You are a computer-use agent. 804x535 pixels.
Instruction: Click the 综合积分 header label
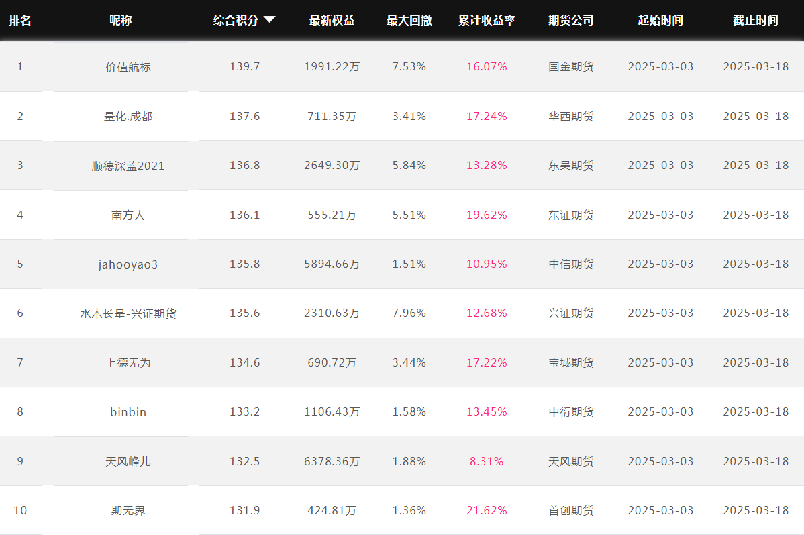pos(236,21)
